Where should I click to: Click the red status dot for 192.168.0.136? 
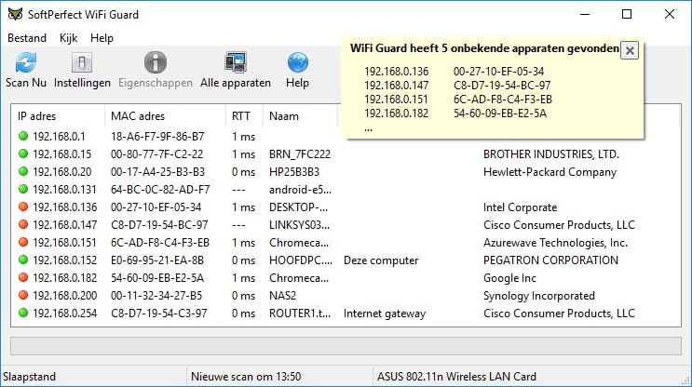23,207
